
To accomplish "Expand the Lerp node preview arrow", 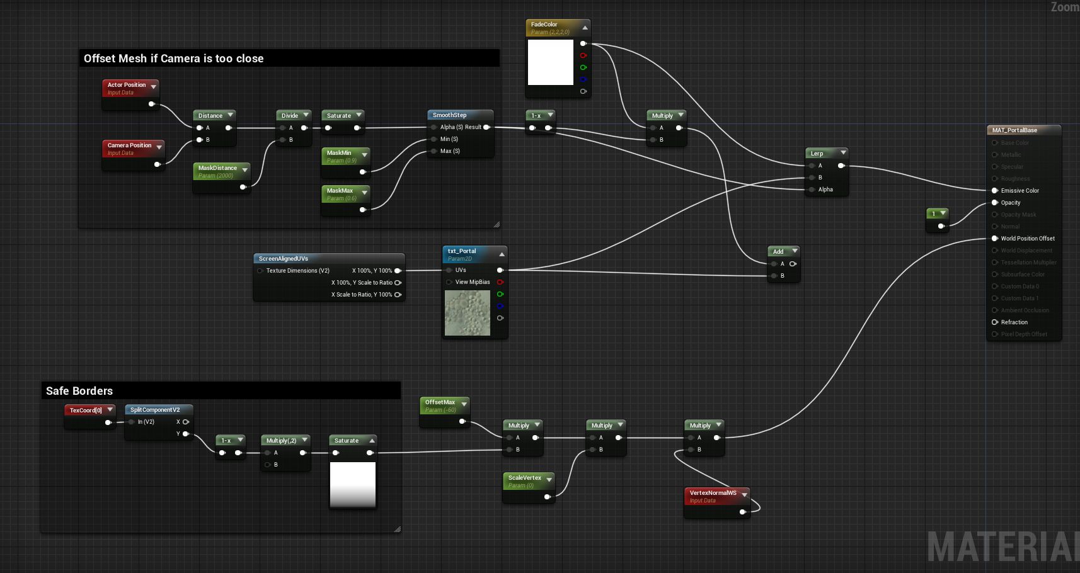I will (x=843, y=152).
